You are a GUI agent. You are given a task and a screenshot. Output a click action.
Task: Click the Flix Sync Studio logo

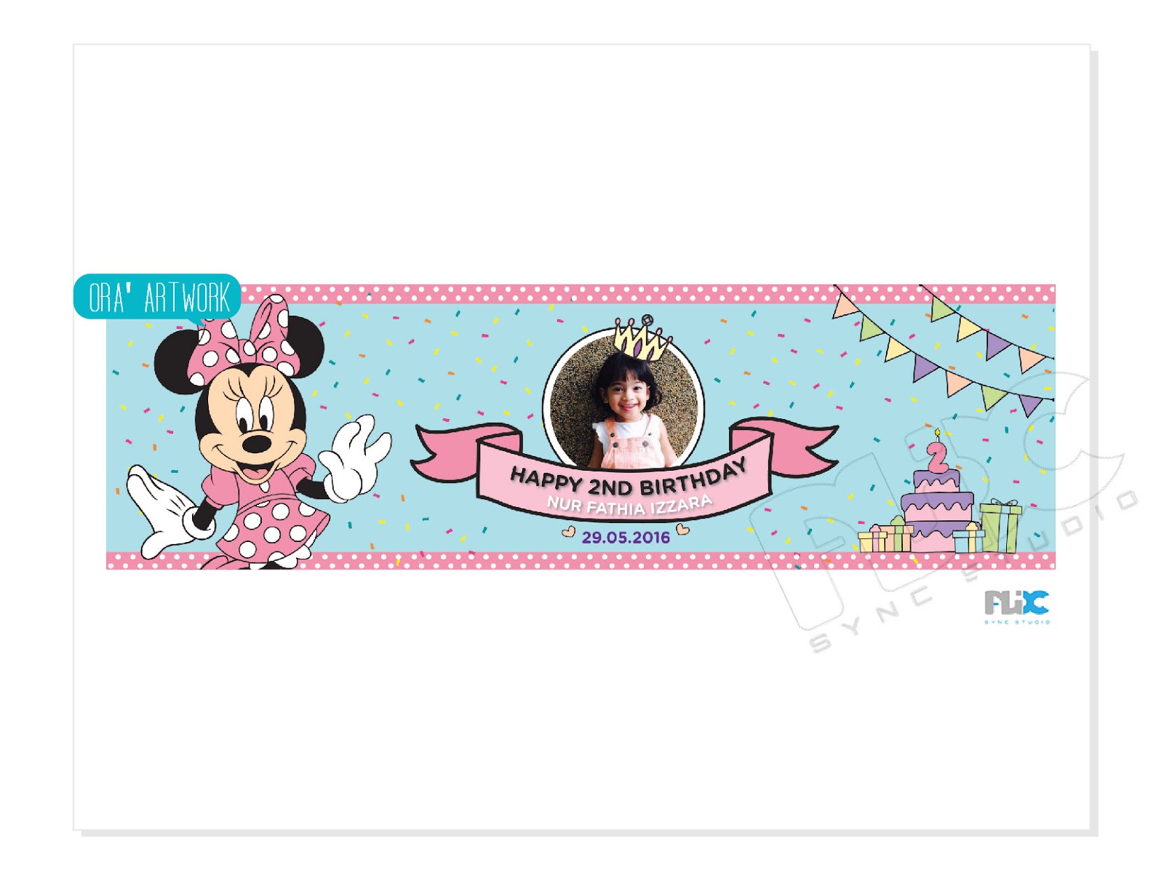[1017, 607]
